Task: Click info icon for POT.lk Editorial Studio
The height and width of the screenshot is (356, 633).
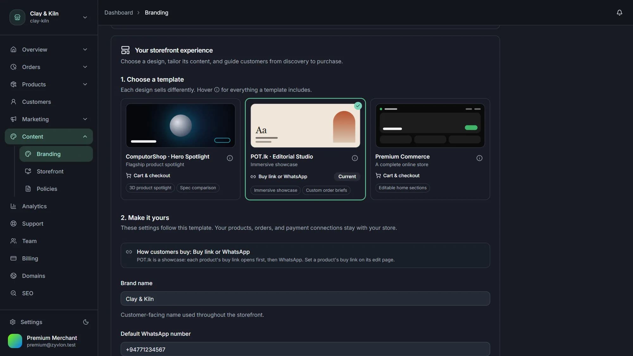Action: (x=355, y=158)
